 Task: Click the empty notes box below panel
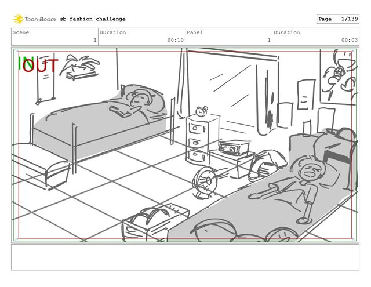pyautogui.click(x=185, y=257)
